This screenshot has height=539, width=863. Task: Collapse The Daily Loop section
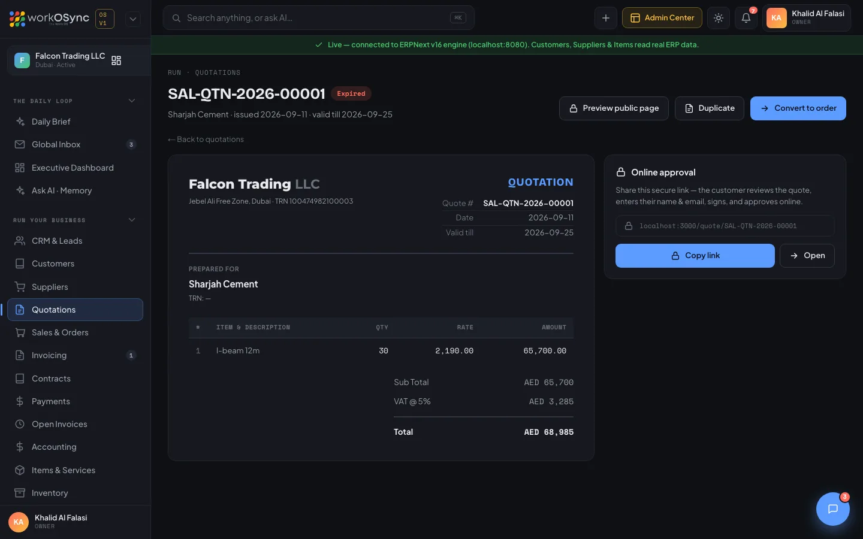point(132,101)
